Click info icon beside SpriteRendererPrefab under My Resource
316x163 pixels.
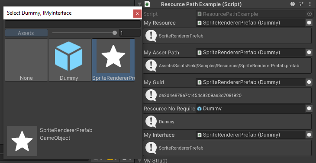151,36
